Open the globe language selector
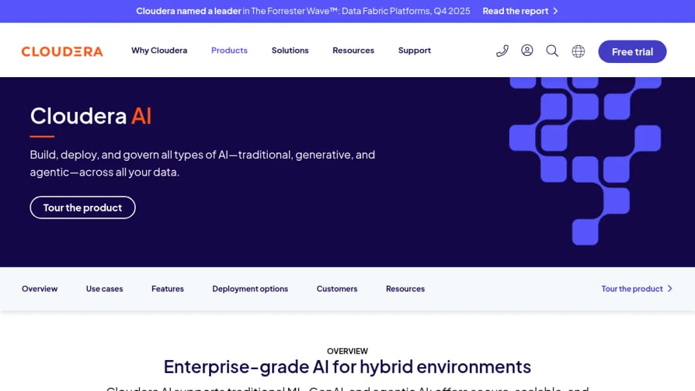The image size is (695, 391). tap(578, 51)
